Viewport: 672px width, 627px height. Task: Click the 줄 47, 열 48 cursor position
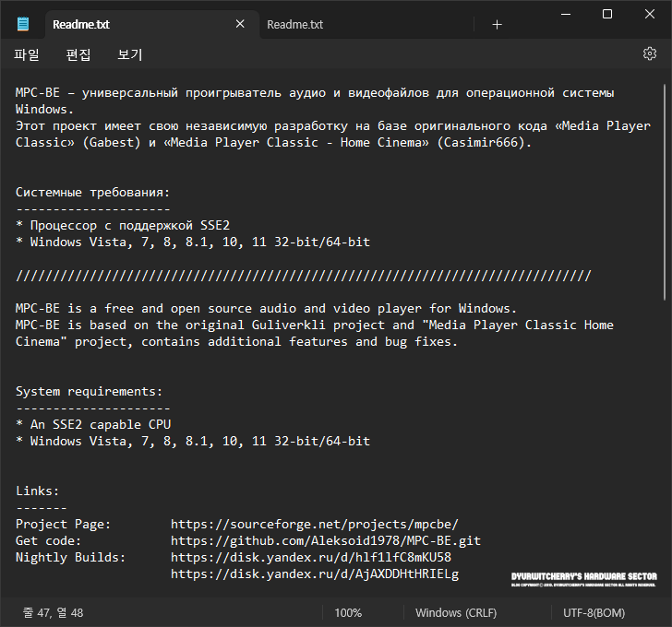point(54,613)
